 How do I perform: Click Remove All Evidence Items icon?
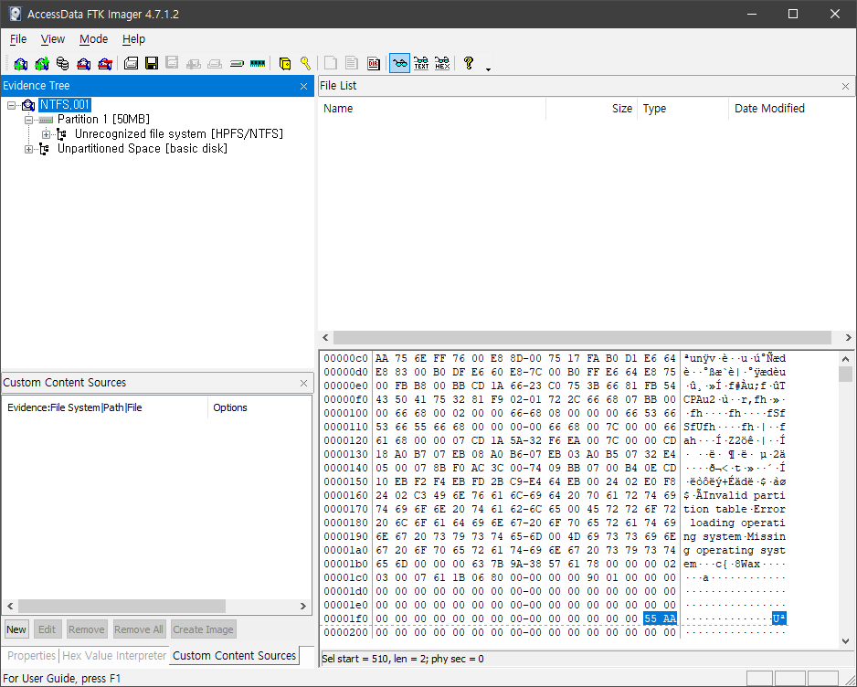105,63
